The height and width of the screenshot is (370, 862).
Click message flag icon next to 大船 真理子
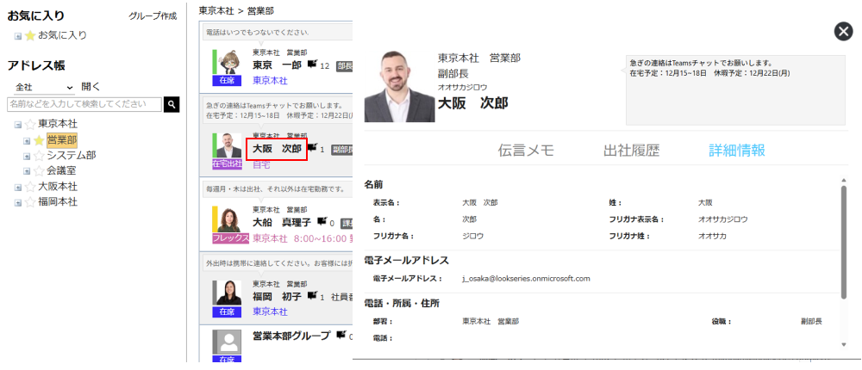pyautogui.click(x=322, y=221)
